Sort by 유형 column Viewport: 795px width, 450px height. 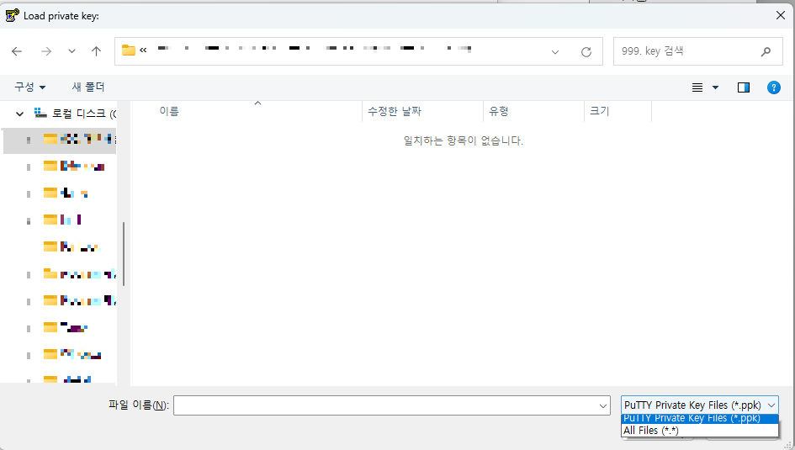tap(499, 112)
